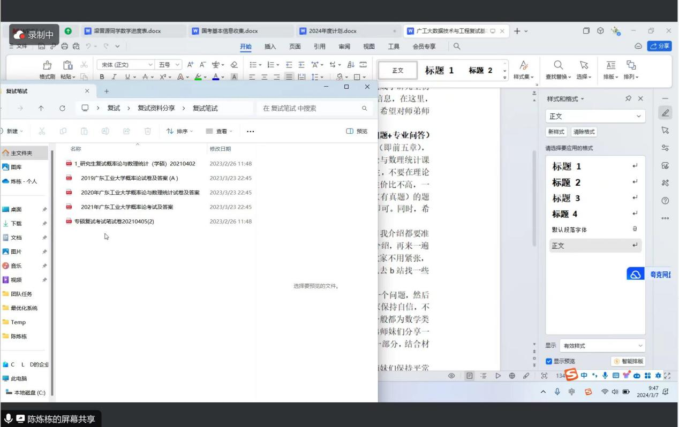Click the eye protection mode icon in status bar
679x427 pixels.
click(451, 376)
